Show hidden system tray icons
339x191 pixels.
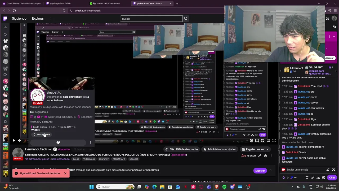pos(292,187)
